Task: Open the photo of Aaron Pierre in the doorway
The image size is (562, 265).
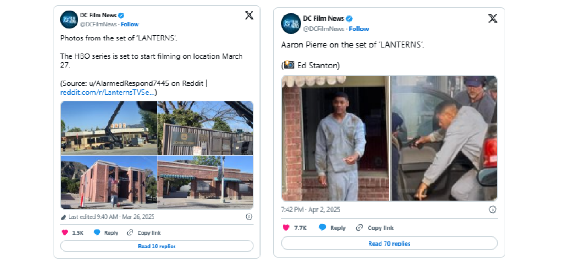Action: click(335, 138)
